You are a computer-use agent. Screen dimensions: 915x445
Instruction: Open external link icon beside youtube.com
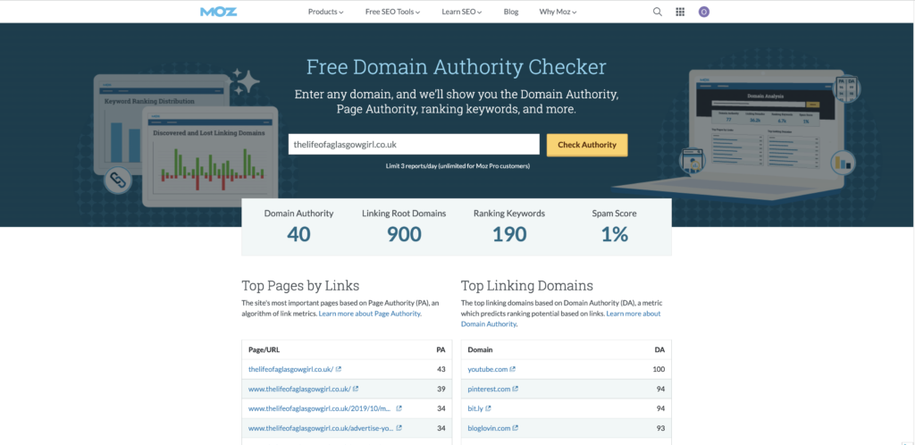tap(513, 369)
